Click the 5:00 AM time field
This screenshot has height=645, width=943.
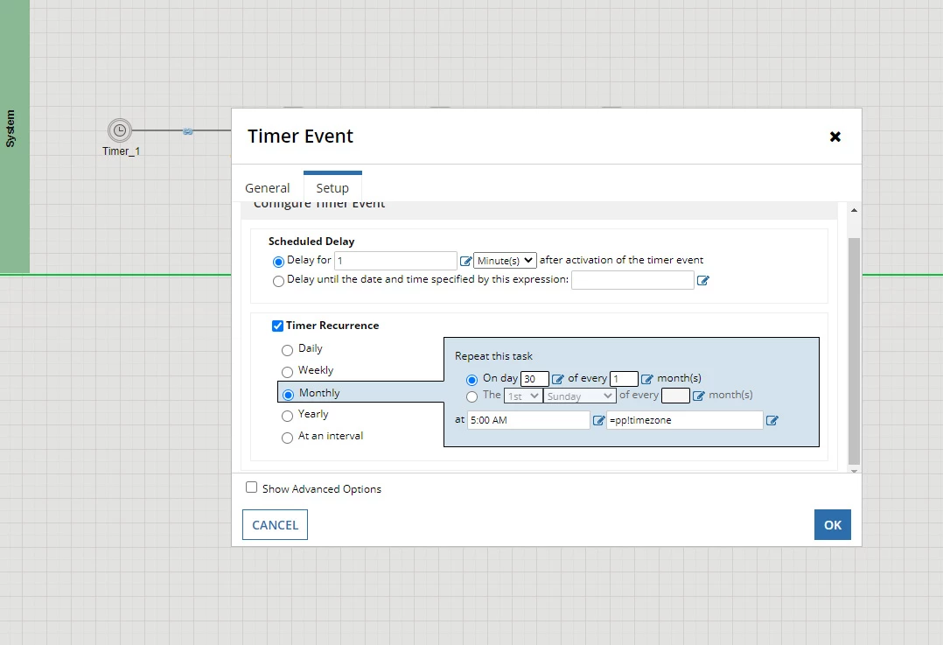(528, 420)
